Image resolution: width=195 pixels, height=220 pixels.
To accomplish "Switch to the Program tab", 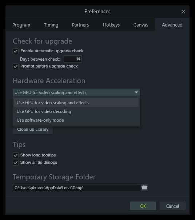I will pyautogui.click(x=21, y=25).
